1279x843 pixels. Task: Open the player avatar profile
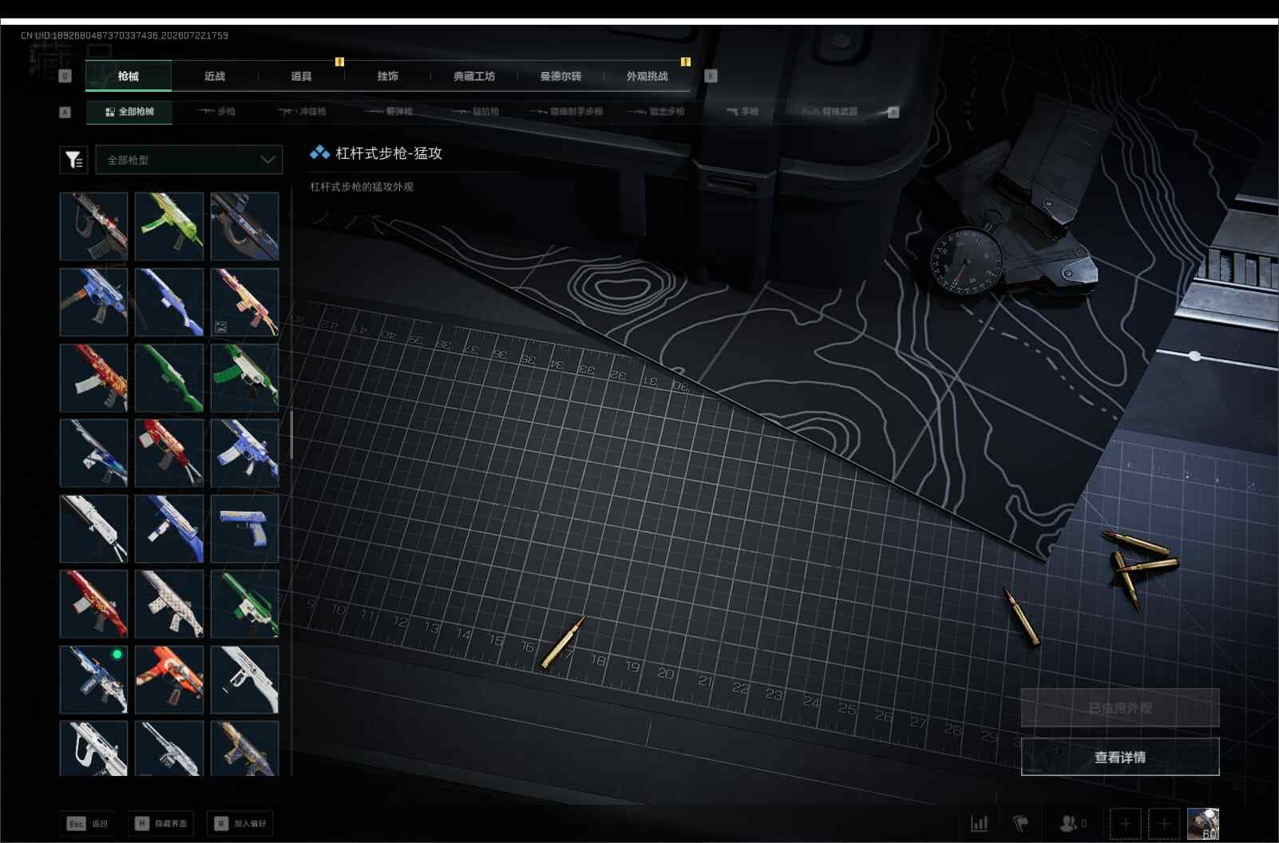(x=1203, y=823)
